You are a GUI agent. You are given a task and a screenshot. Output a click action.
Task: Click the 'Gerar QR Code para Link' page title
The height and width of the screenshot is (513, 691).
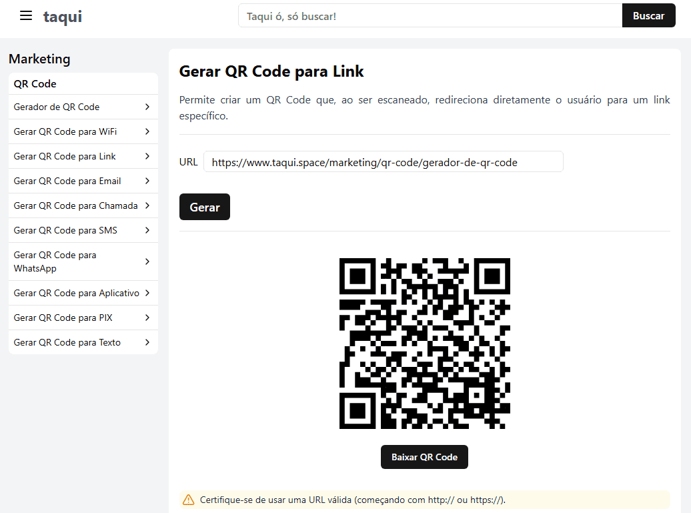pyautogui.click(x=271, y=71)
